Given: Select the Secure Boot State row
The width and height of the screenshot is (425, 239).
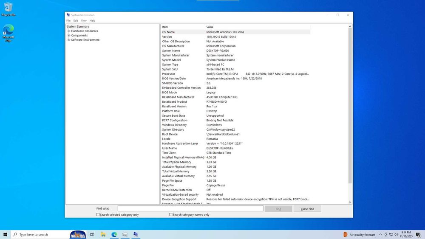Looking at the screenshot, I should click(235, 115).
